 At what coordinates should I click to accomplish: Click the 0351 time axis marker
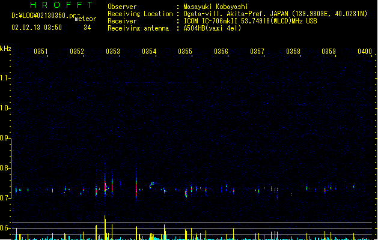pyautogui.click(x=41, y=51)
